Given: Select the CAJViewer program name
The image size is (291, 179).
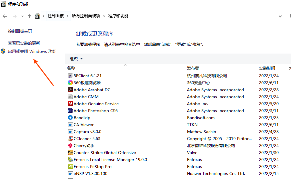Looking at the screenshot, I should pyautogui.click(x=84, y=124).
